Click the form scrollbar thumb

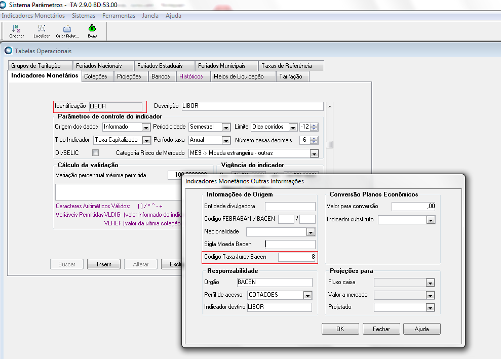329,145
